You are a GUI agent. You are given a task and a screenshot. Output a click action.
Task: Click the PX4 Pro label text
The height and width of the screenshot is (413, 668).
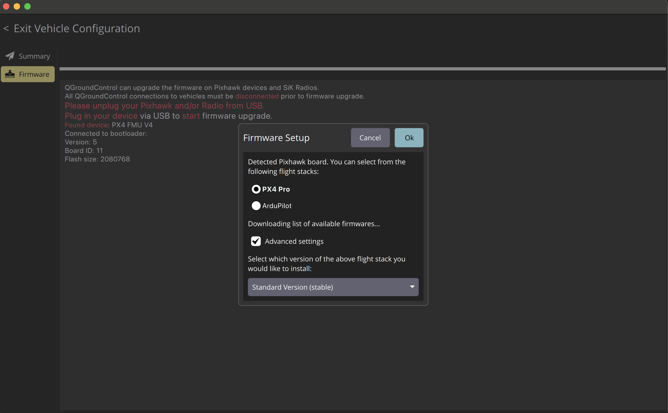(276, 189)
